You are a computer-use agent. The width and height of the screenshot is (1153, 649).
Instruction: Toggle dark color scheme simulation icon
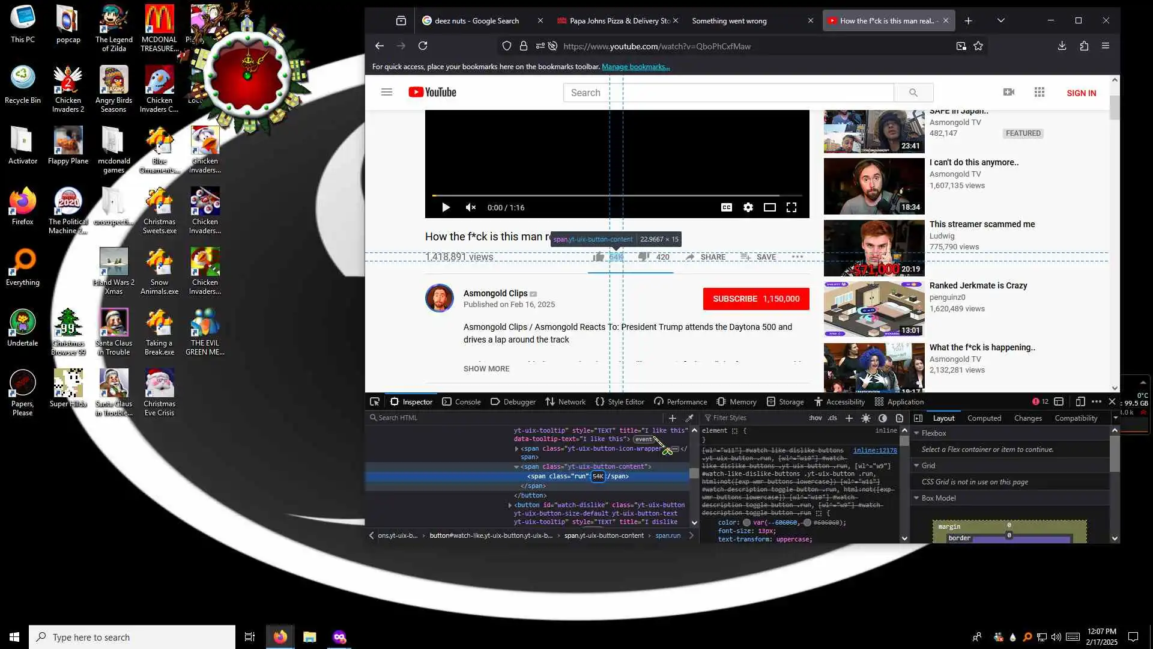tap(882, 418)
